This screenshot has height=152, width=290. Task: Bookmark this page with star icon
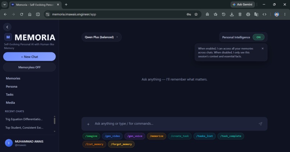[196, 14]
